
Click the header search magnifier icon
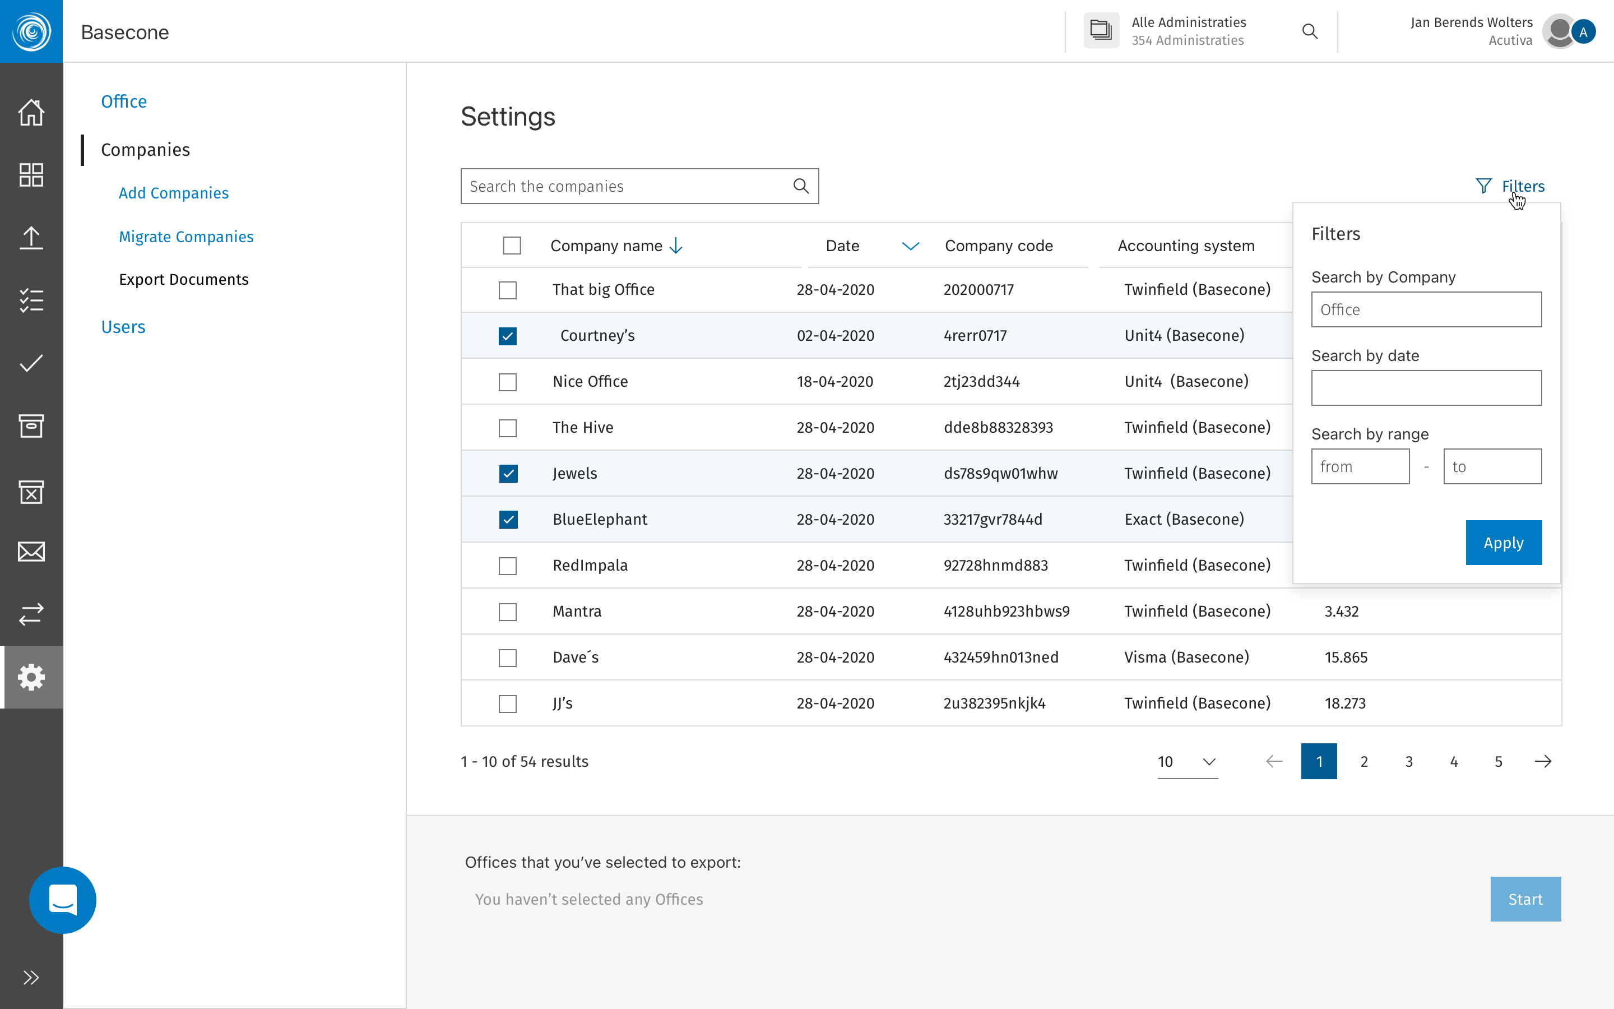click(x=1310, y=31)
